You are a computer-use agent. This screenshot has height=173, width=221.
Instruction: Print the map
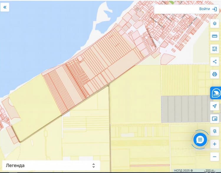(215, 74)
